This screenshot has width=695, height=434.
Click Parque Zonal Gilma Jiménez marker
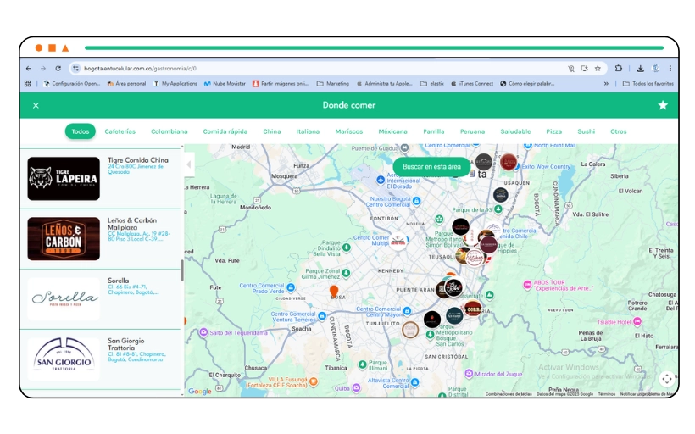(x=346, y=273)
